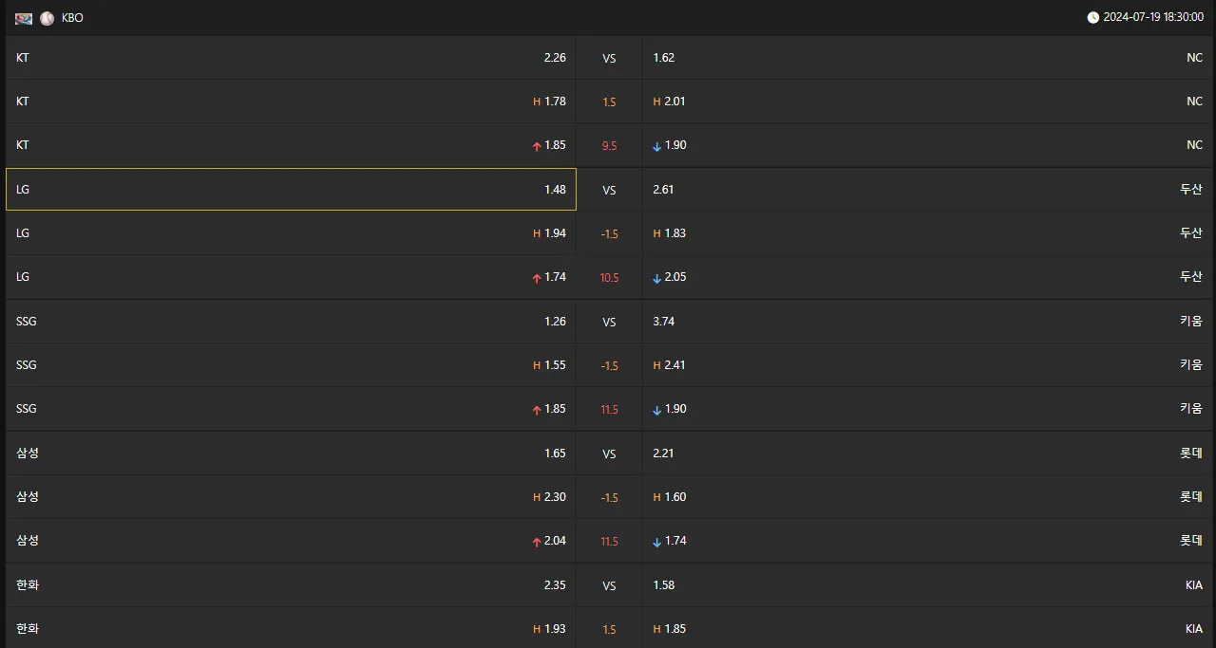Select highlighted LG win odds 1.48
Image resolution: width=1216 pixels, height=648 pixels.
[x=291, y=190]
